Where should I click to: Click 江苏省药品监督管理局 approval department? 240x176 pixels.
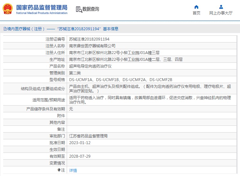click(x=88, y=136)
